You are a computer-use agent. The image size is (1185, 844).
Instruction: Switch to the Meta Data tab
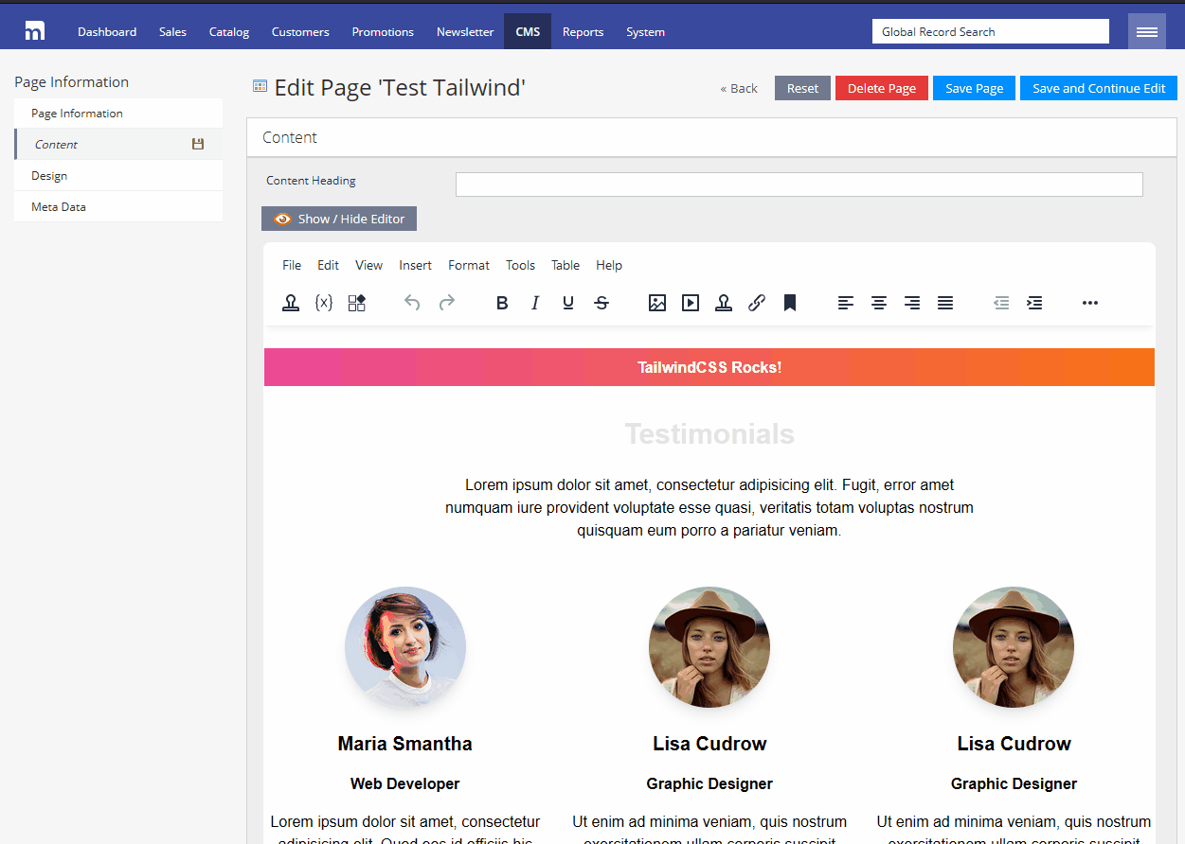pos(118,206)
